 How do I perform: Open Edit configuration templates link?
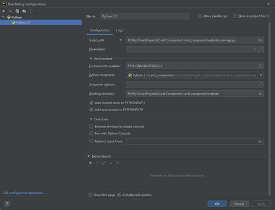tap(24, 193)
